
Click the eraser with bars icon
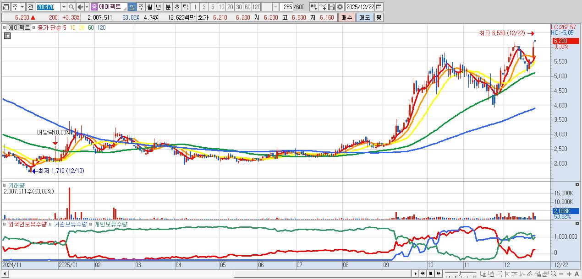538,274
